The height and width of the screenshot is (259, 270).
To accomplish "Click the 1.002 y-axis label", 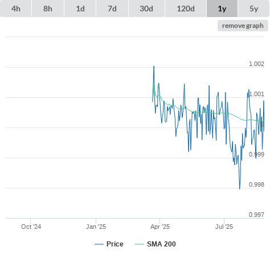I will coord(256,64).
